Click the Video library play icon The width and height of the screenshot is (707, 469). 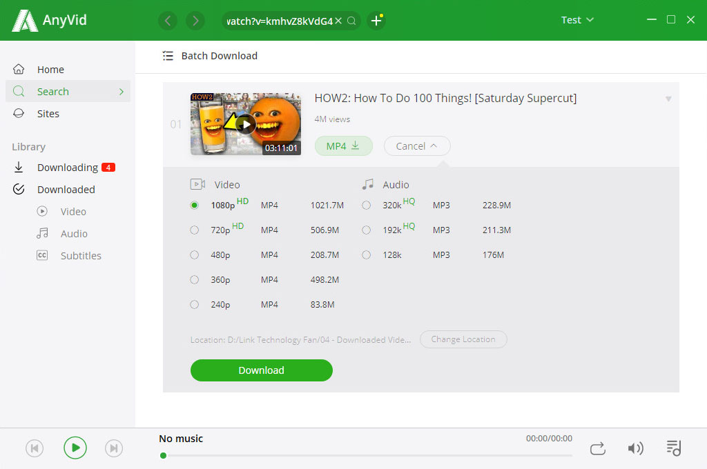(42, 211)
